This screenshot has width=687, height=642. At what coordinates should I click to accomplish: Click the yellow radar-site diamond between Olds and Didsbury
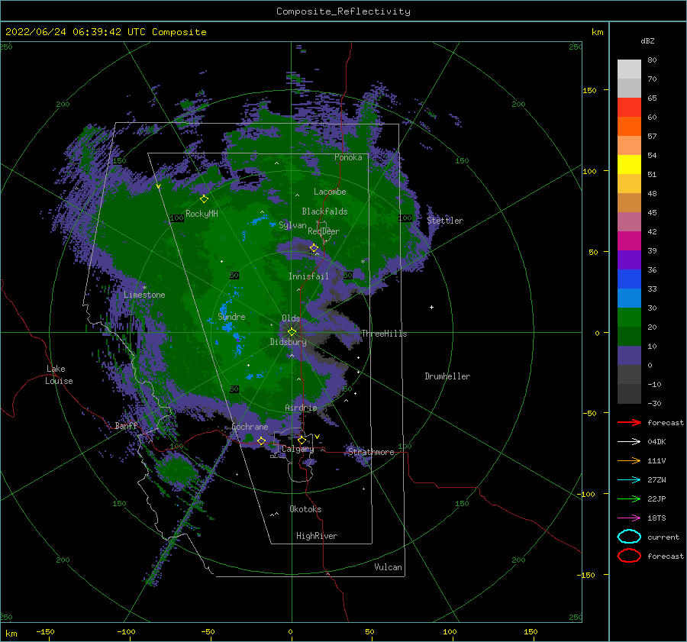(292, 332)
